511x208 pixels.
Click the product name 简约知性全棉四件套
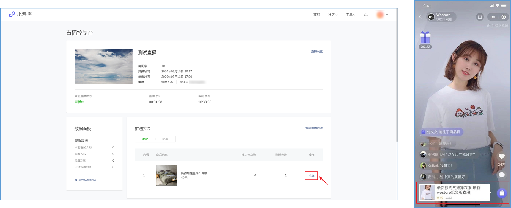click(x=194, y=173)
